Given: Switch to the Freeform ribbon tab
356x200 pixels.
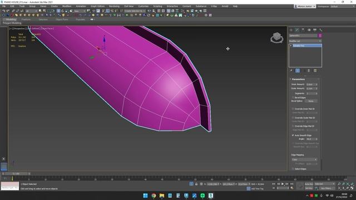Looking at the screenshot, I should pyautogui.click(x=26, y=19).
